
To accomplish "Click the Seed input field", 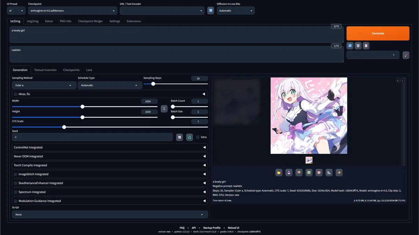I will point(93,137).
